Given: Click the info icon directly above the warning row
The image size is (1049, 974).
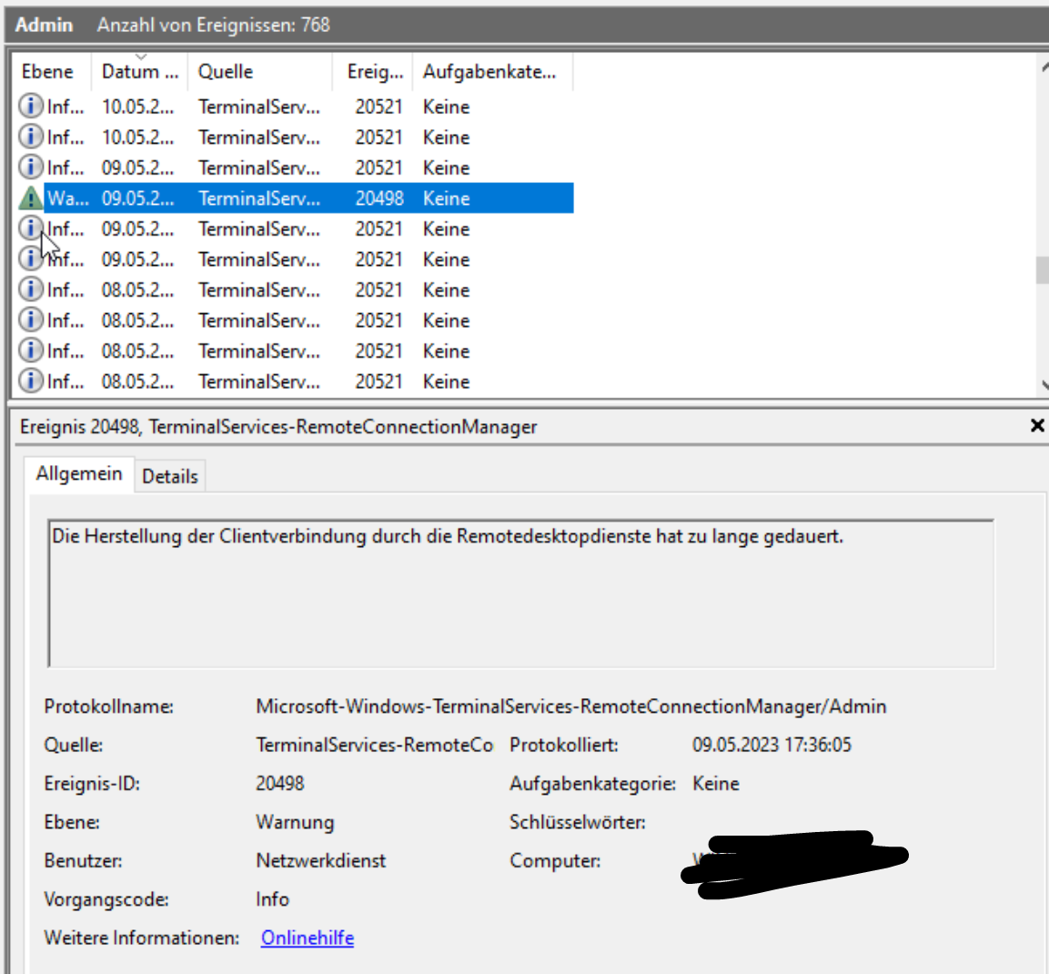Looking at the screenshot, I should (30, 167).
